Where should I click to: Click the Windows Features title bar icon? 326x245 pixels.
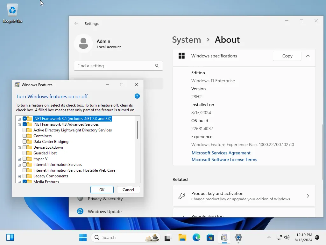tap(17, 85)
